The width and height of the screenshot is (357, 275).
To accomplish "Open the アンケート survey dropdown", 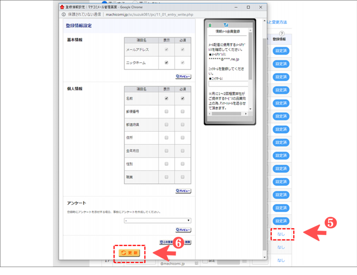I will pyautogui.click(x=158, y=220).
